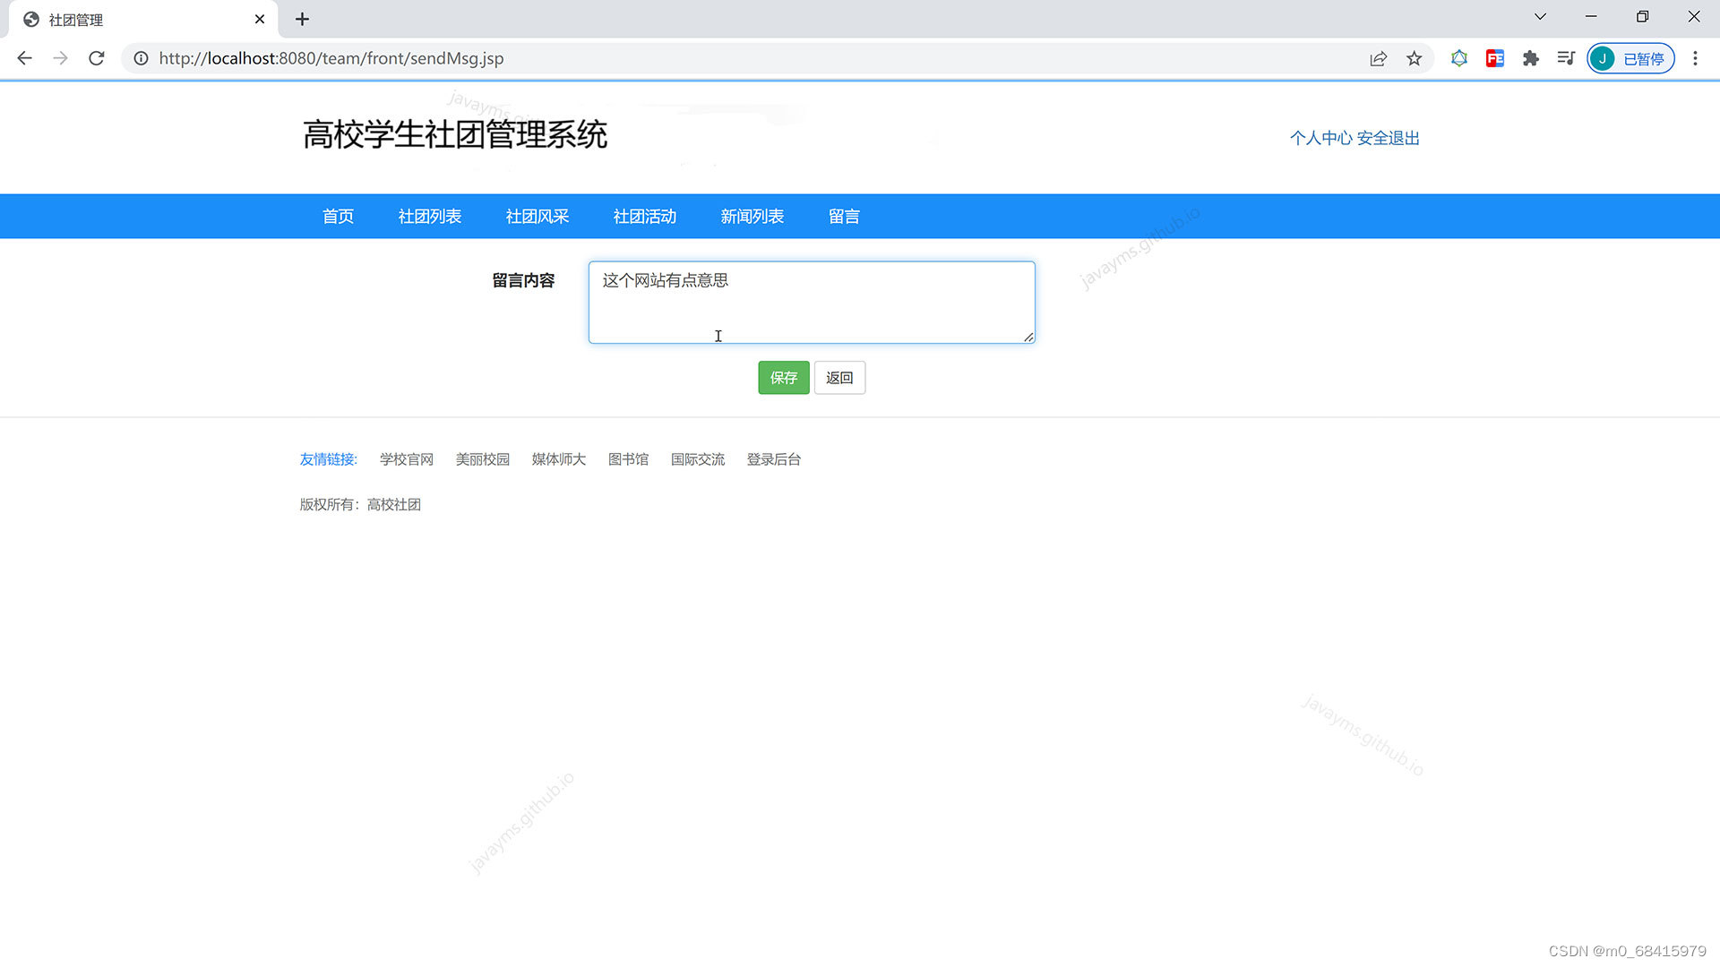Open the paused profile button
1720x967 pixels.
(1630, 58)
